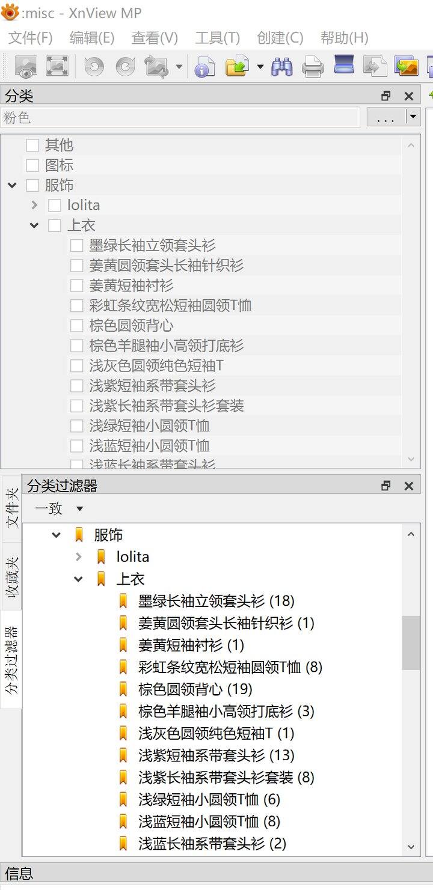433x890 pixels.
Task: Switch to the 收藏夹 side tab
Action: pos(12,576)
